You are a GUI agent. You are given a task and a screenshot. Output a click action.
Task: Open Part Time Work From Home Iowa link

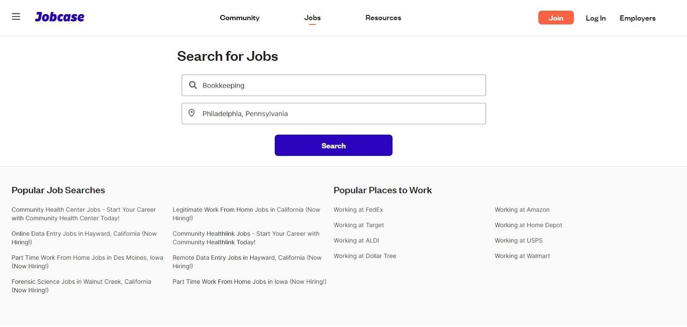(249, 282)
